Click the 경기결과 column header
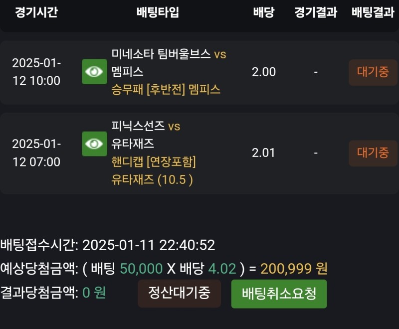This screenshot has height=329, width=399. (x=316, y=12)
